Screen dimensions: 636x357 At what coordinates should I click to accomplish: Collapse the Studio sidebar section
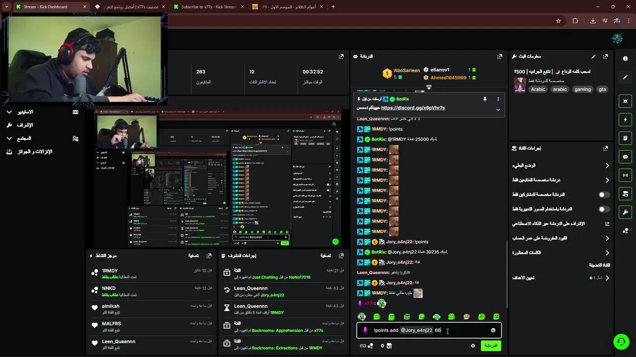click(x=9, y=112)
